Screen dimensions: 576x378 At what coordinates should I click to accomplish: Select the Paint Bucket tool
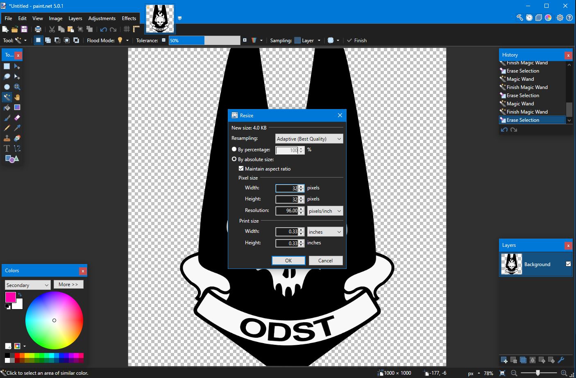7,107
